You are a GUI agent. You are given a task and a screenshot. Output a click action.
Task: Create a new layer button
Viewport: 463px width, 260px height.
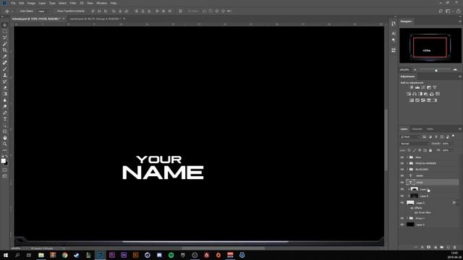[x=449, y=247]
